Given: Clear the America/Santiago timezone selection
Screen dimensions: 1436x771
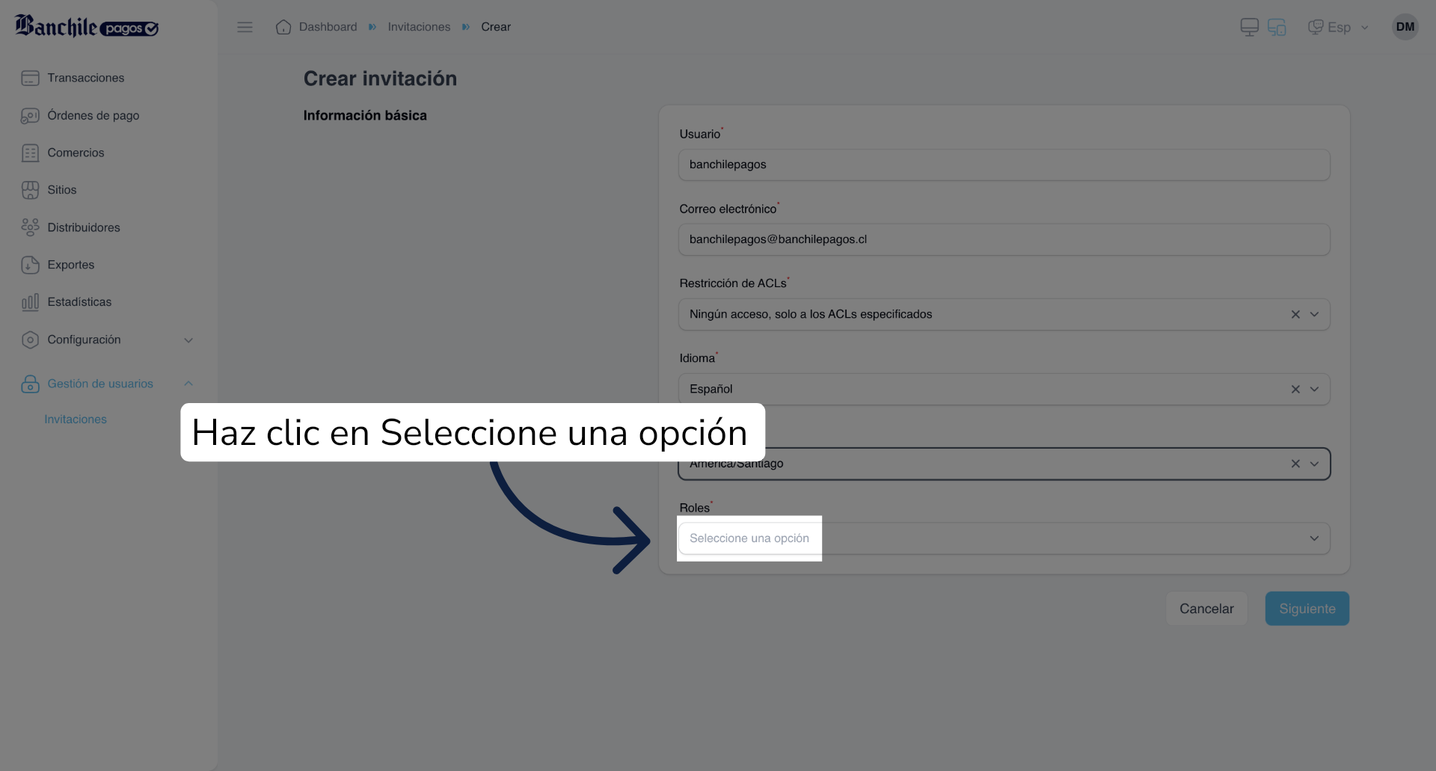Looking at the screenshot, I should 1295,464.
